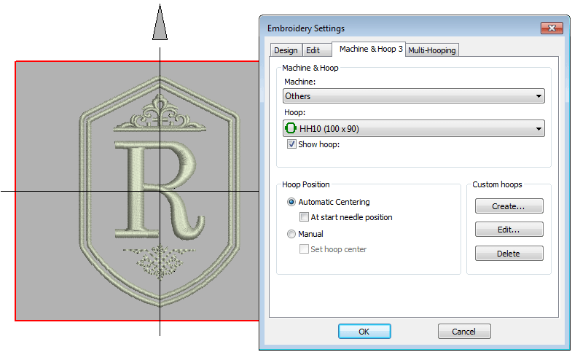This screenshot has width=572, height=352.
Task: Open the Hoop dropdown arrow
Action: point(538,129)
